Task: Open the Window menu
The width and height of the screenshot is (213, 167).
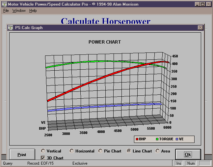Action: [19, 11]
